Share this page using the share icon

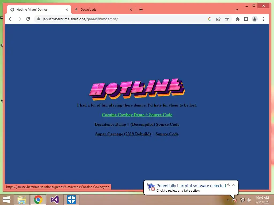pyautogui.click(x=218, y=19)
